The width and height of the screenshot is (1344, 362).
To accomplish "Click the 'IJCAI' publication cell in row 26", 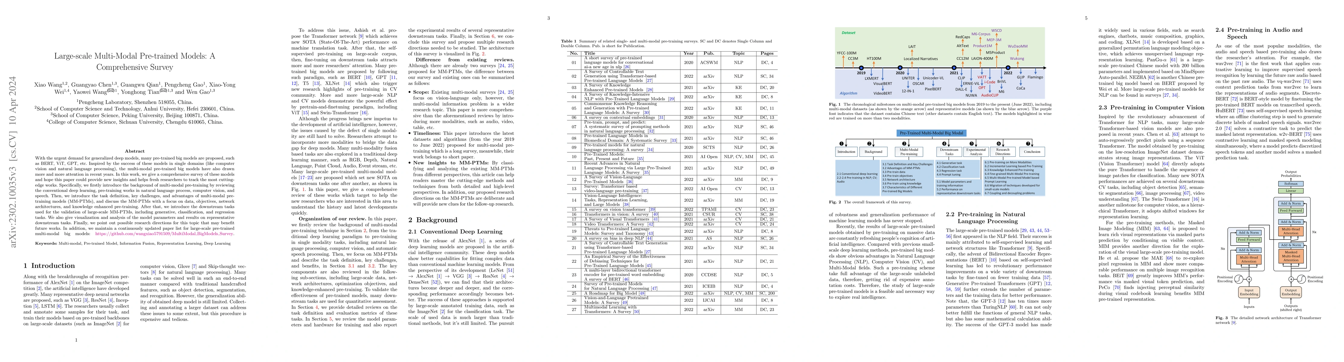I will click(x=709, y=300).
